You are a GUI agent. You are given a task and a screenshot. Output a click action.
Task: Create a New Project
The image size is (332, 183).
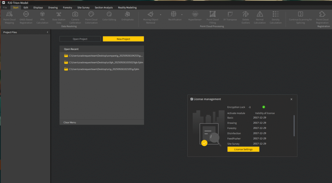click(x=123, y=39)
